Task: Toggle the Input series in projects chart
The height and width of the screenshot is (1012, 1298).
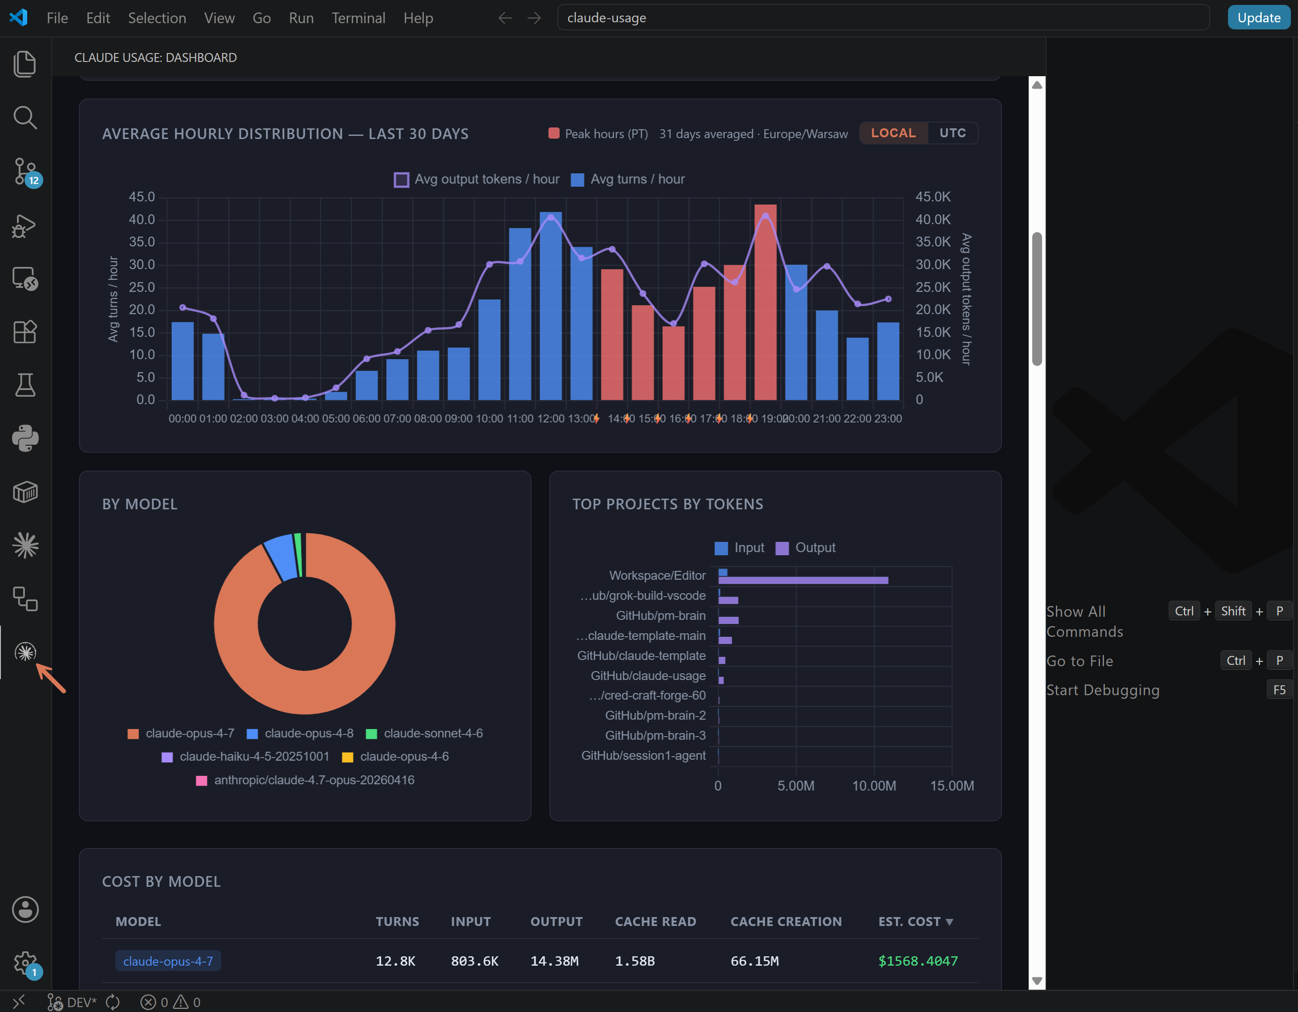Action: click(739, 548)
